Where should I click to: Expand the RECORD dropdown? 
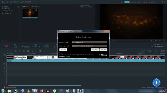35,7
